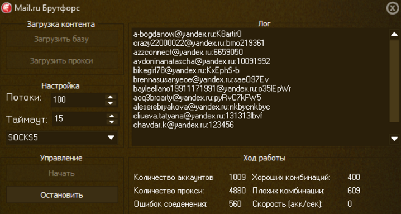Increase the Потоки value with the up arrow
The width and height of the screenshot is (401, 214).
click(x=111, y=97)
